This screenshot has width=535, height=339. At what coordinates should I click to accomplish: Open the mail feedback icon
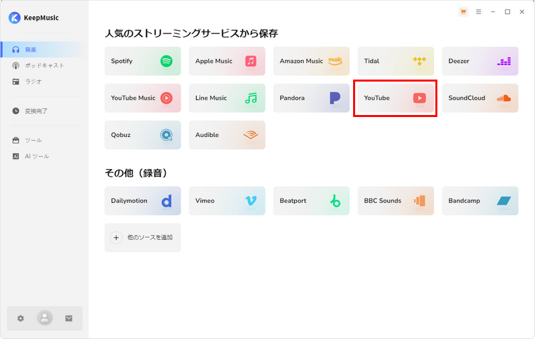point(69,318)
